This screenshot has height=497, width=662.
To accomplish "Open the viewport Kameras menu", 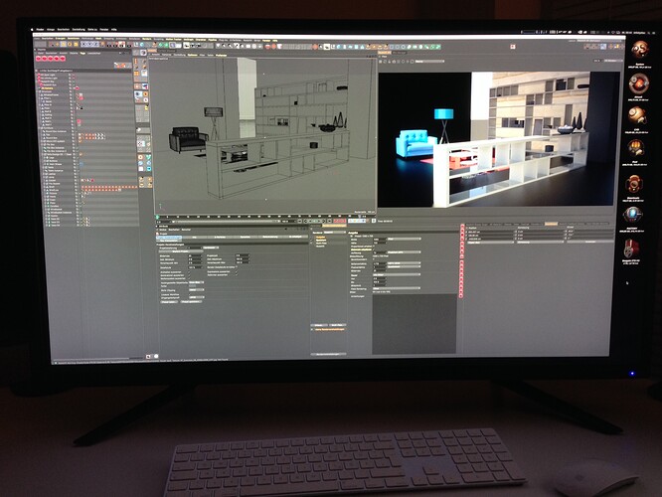I will point(165,56).
